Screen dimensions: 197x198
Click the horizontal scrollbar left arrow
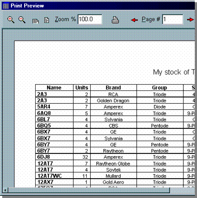[5, 191]
